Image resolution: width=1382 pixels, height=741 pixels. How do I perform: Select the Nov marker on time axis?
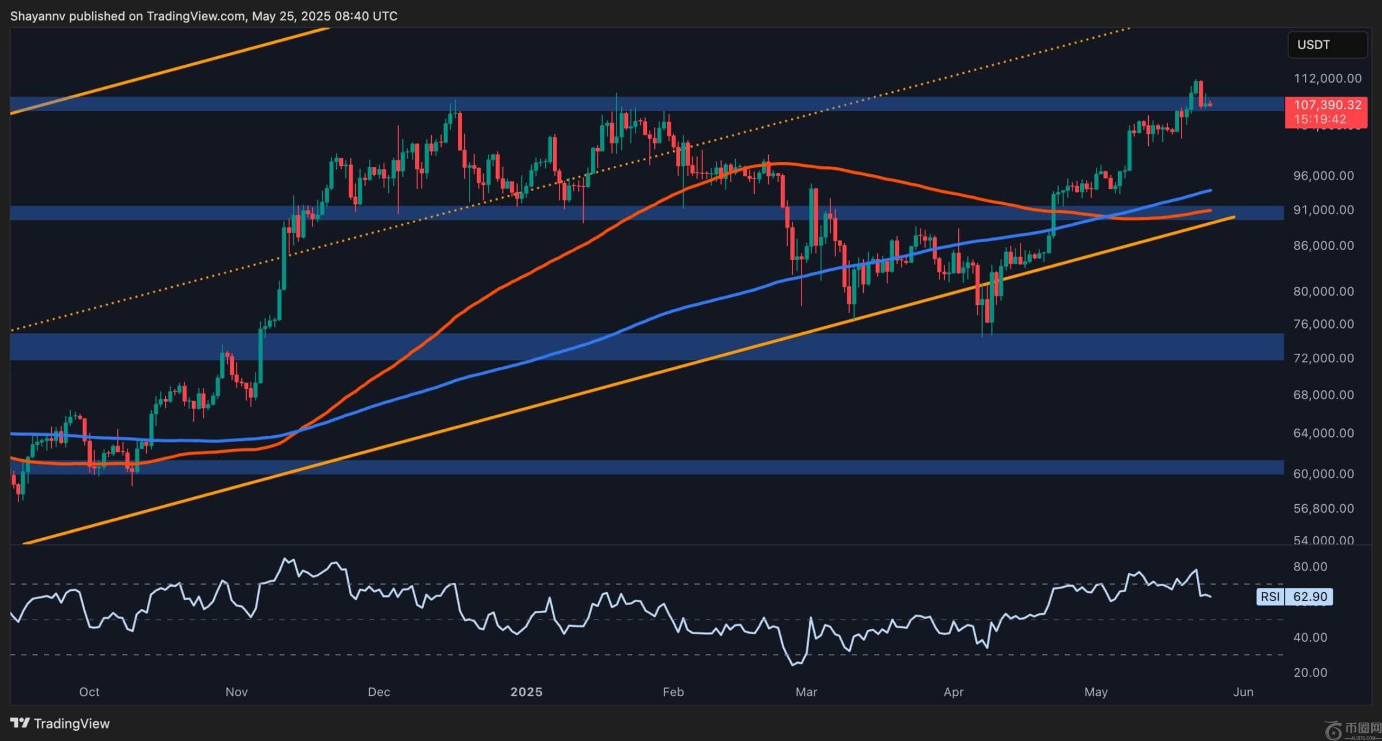236,692
